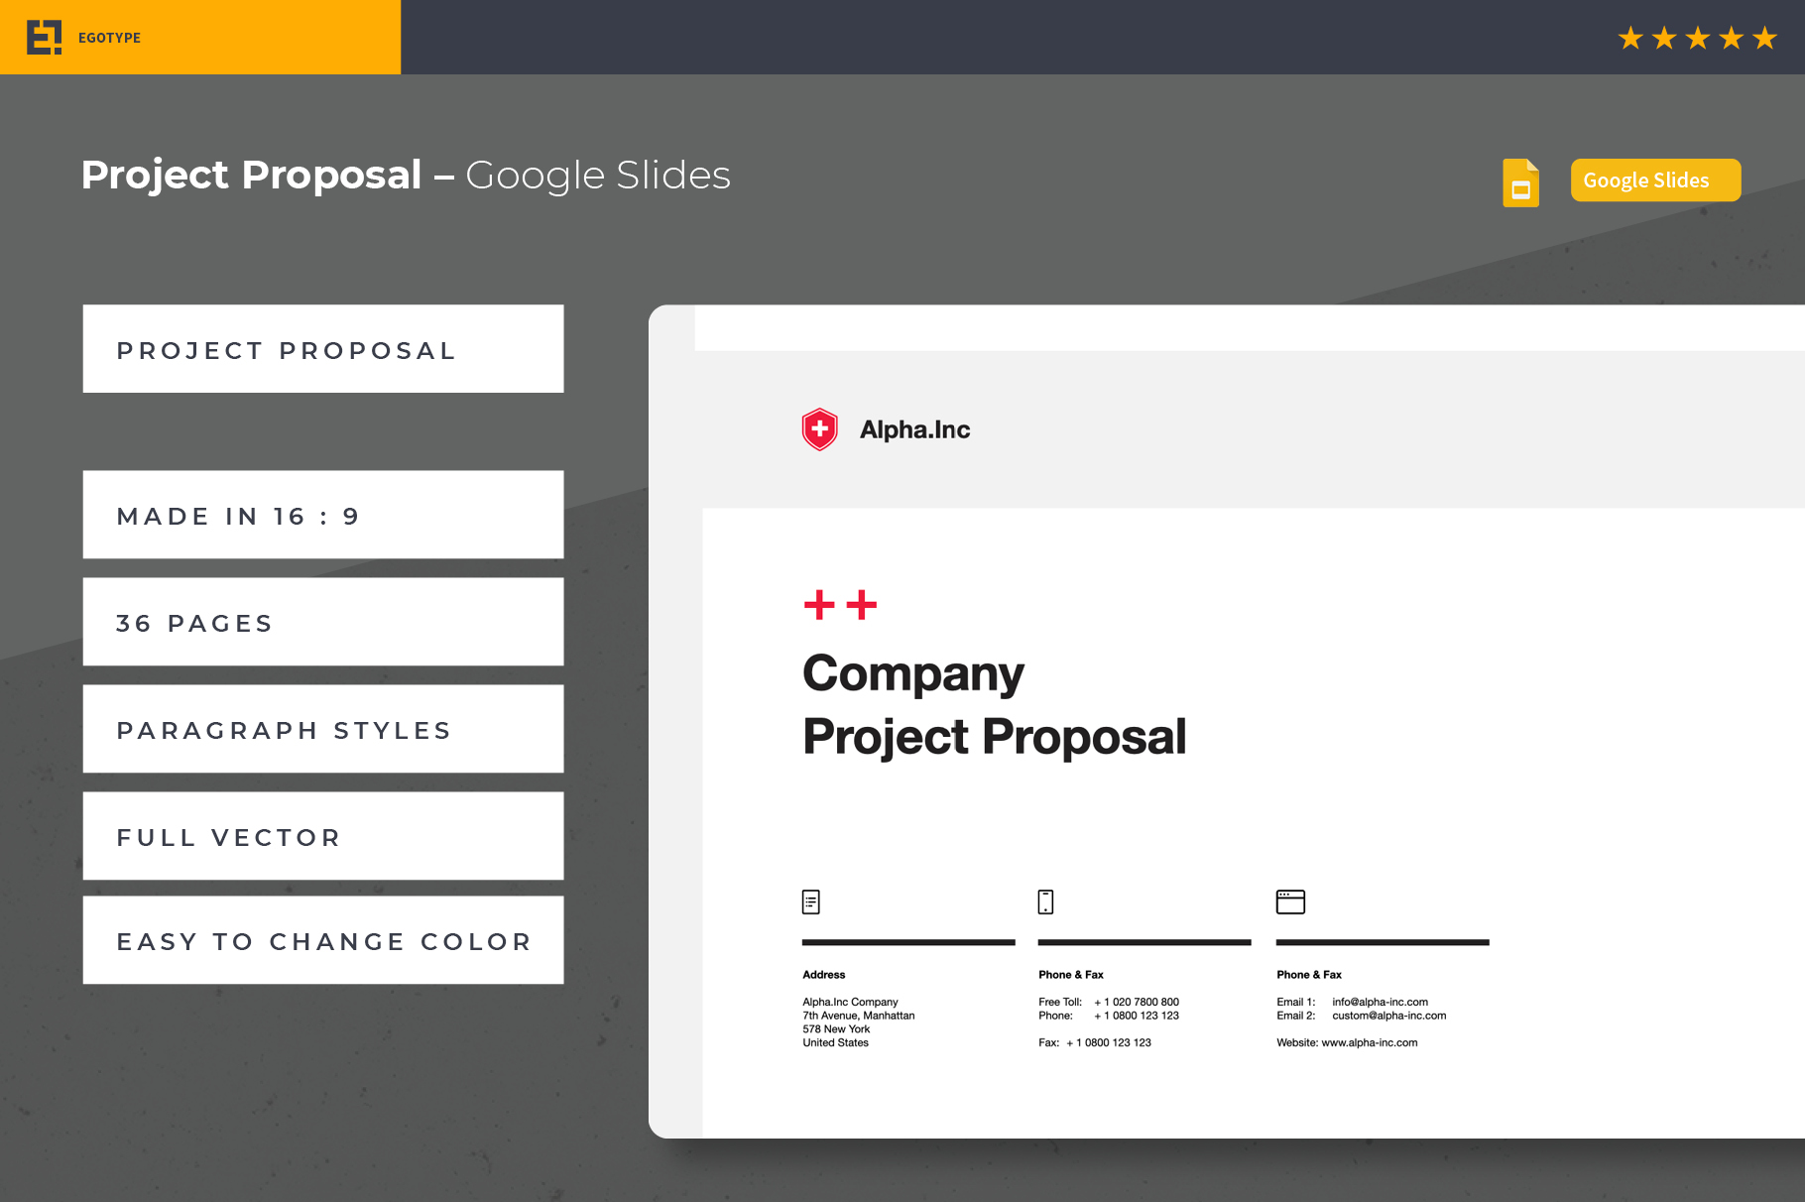This screenshot has width=1805, height=1202.
Task: Toggle the middle rating star
Action: pos(1698,38)
